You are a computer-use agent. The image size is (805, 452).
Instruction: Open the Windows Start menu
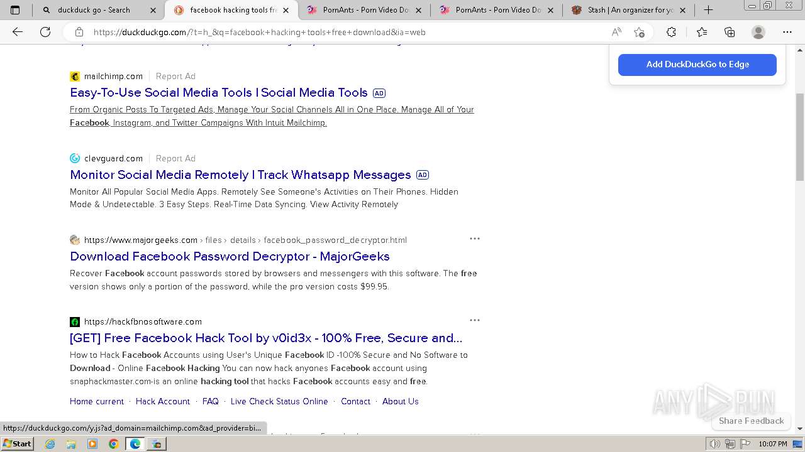tap(17, 443)
